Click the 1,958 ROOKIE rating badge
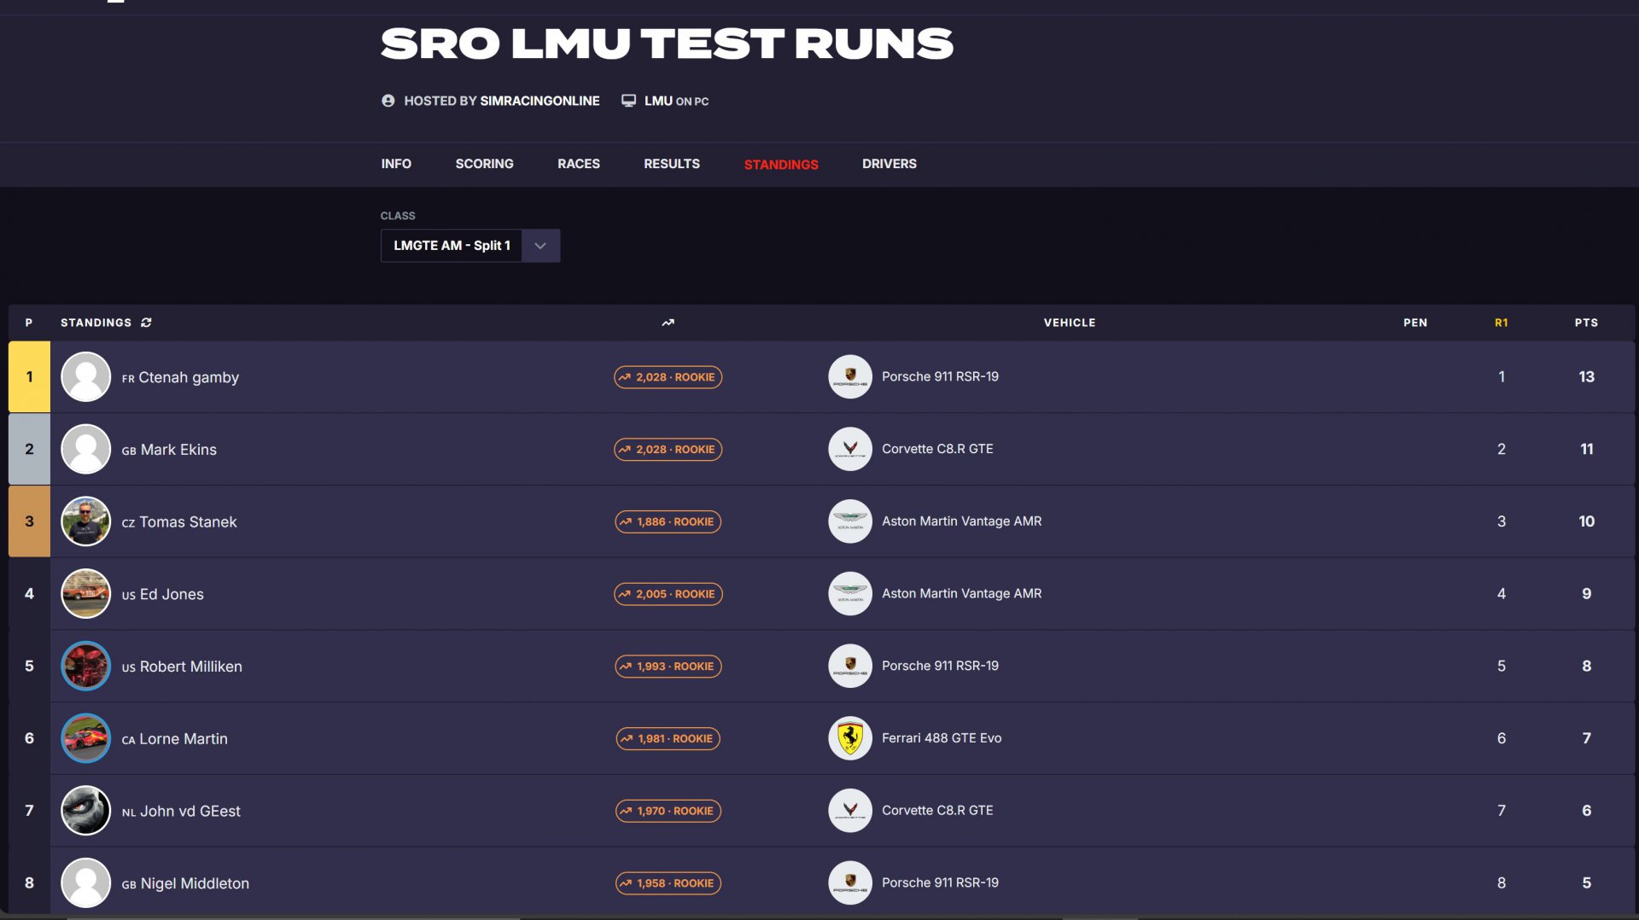The image size is (1639, 920). pyautogui.click(x=668, y=883)
